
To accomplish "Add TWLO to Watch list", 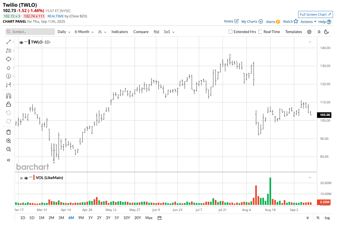I will [x=290, y=21].
